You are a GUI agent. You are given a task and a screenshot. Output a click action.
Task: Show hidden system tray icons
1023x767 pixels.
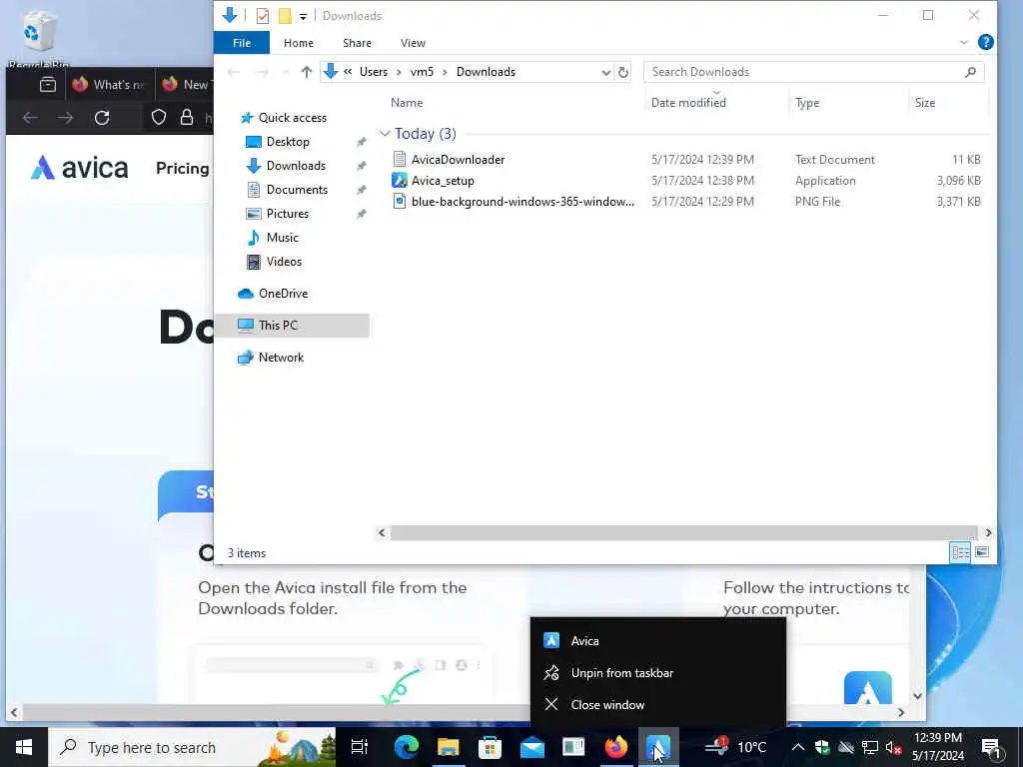[797, 747]
